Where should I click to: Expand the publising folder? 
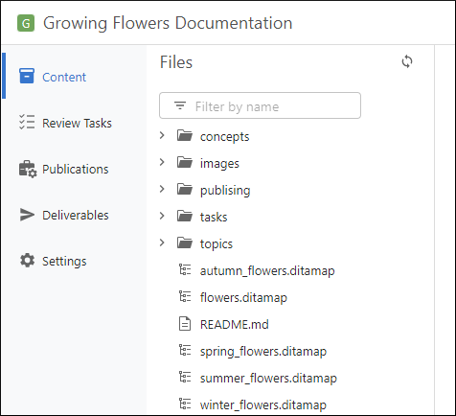point(162,189)
